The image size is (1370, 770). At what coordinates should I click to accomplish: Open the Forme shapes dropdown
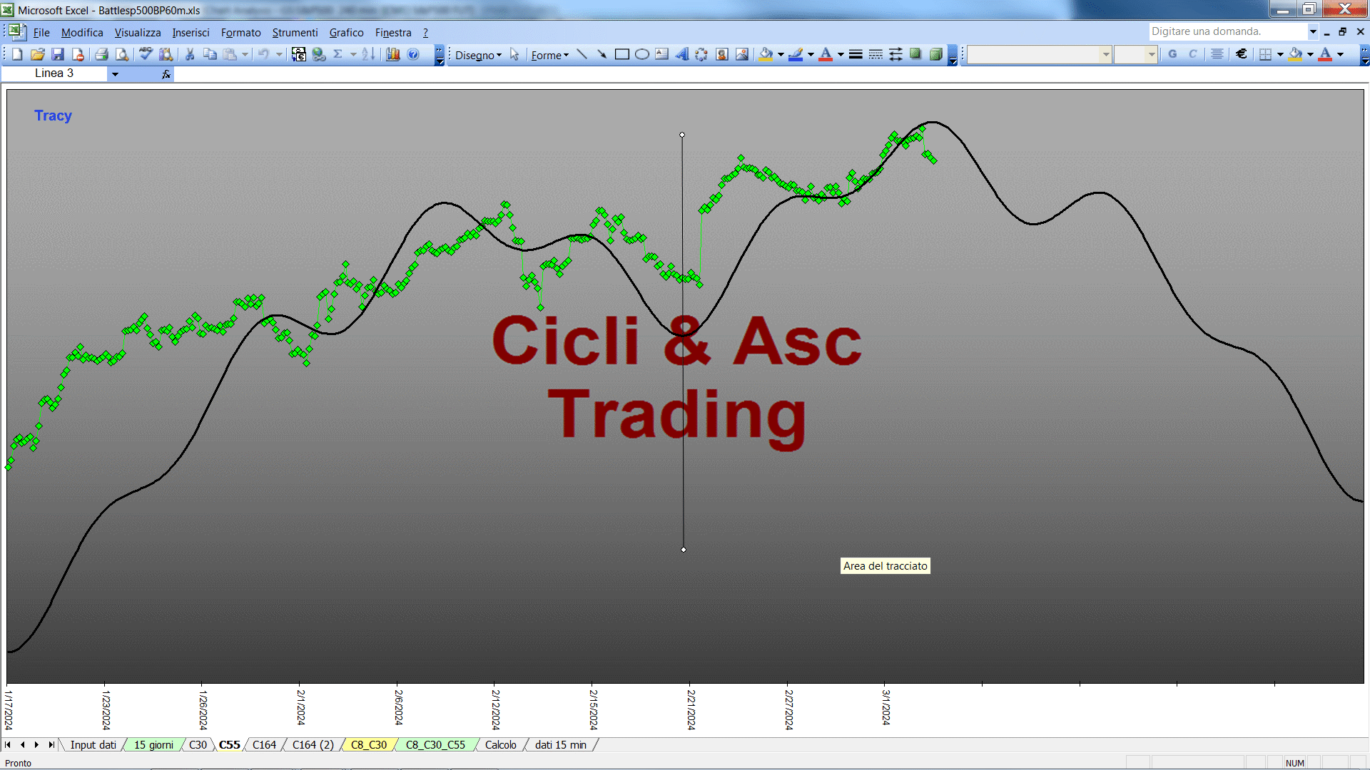[549, 55]
